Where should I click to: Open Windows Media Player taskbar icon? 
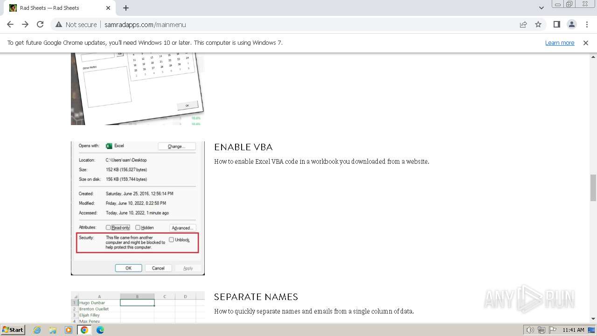coord(69,330)
